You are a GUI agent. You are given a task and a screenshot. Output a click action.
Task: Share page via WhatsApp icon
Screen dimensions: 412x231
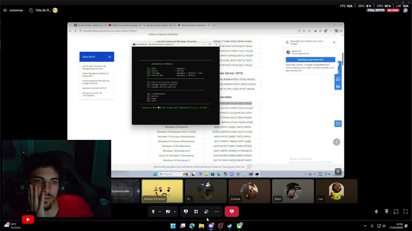[x=338, y=79]
